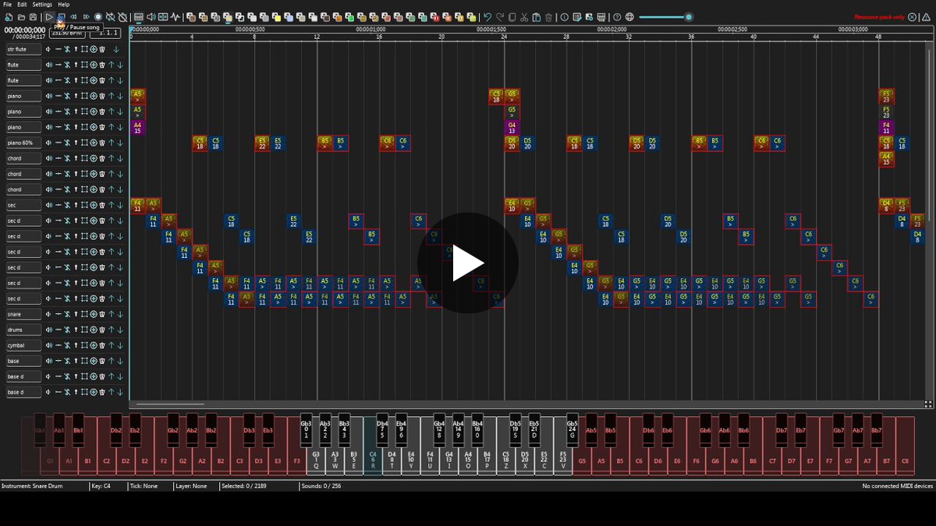Screen dimensions: 936x526
Task: Toggle the metronome
Action: click(123, 16)
